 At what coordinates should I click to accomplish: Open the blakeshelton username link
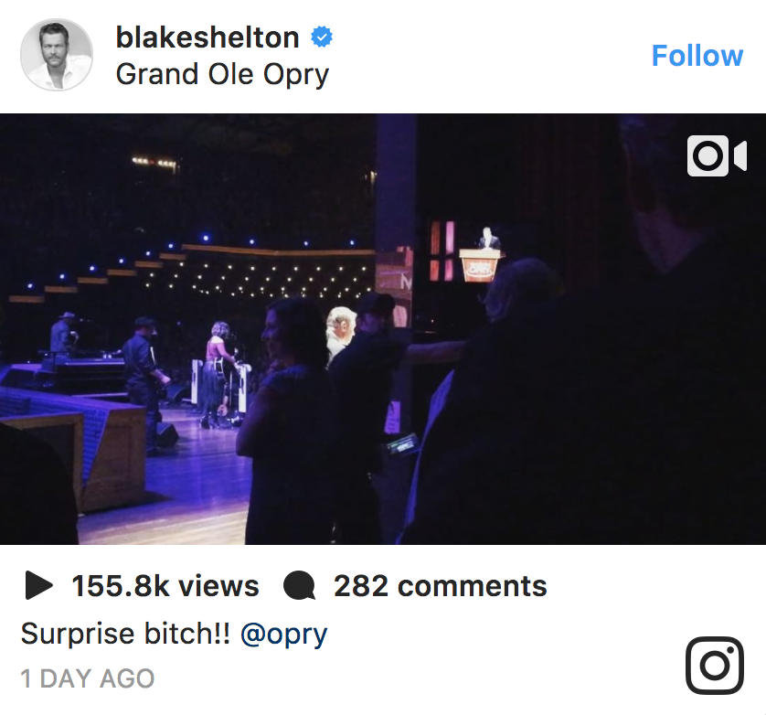pyautogui.click(x=207, y=37)
